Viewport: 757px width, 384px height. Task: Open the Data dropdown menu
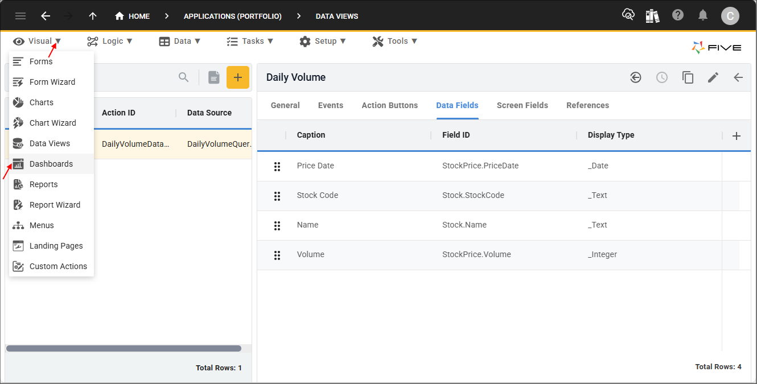[180, 41]
